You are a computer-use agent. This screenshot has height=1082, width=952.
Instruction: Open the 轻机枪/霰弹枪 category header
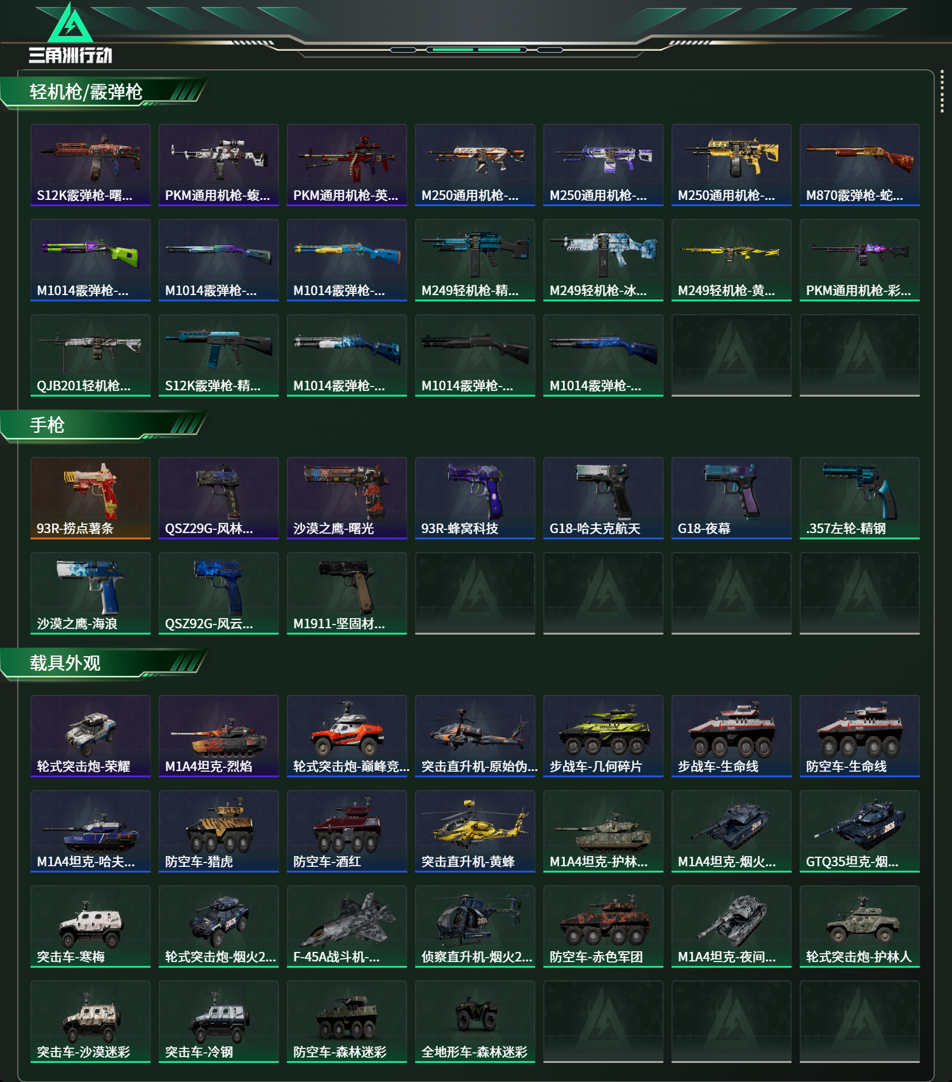(86, 92)
